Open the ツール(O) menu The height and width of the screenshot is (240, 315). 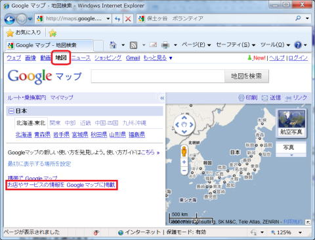275,45
